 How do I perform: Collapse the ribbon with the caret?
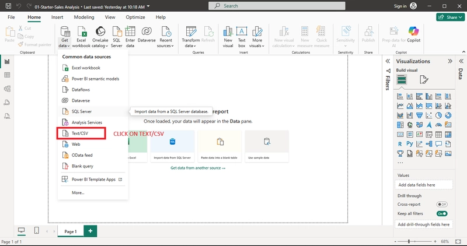463,52
